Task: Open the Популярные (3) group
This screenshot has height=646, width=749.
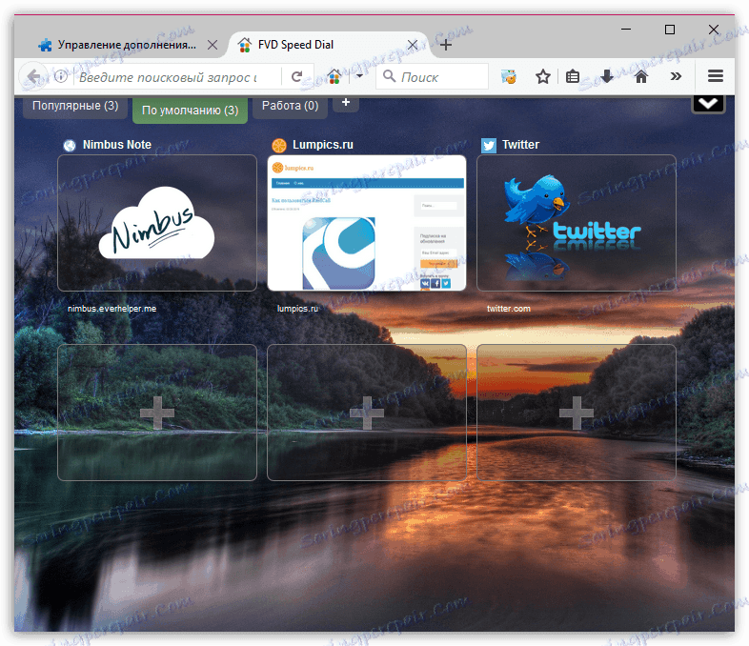Action: [75, 106]
